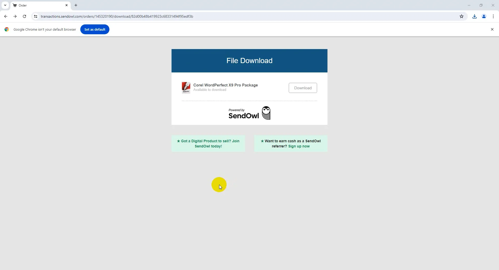This screenshot has height=270, width=499.
Task: Expand the tab search dropdown
Action: pyautogui.click(x=5, y=5)
